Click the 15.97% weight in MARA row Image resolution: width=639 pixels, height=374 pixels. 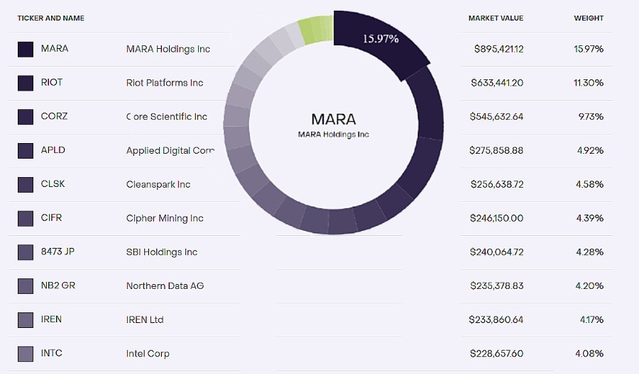[x=589, y=49]
